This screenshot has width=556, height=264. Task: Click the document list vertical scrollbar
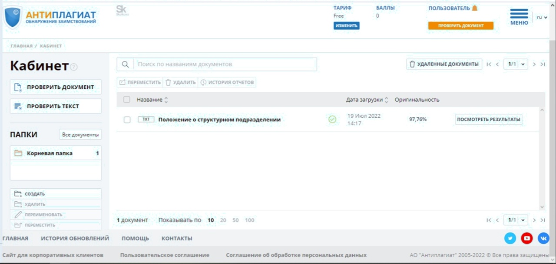tap(542, 159)
